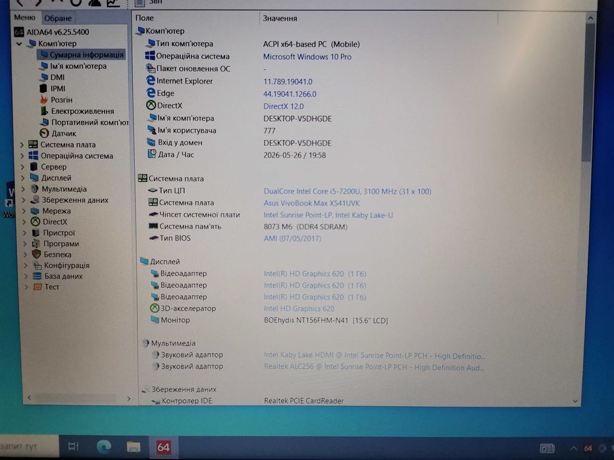Click the AIDA64 v6.25.5400 root icon
614x460 pixels.
[18, 32]
